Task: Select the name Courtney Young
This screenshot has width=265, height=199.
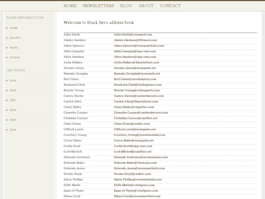Action: [x=75, y=135]
